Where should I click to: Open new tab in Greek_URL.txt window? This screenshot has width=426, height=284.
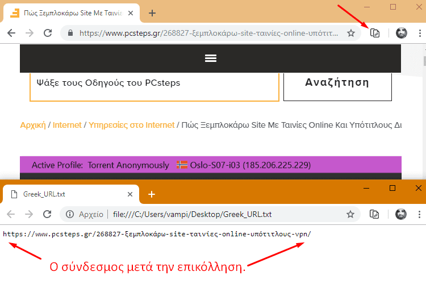(x=152, y=194)
